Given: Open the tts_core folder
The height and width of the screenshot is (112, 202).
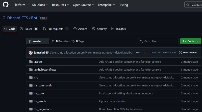Looking at the screenshot, I should [39, 93].
